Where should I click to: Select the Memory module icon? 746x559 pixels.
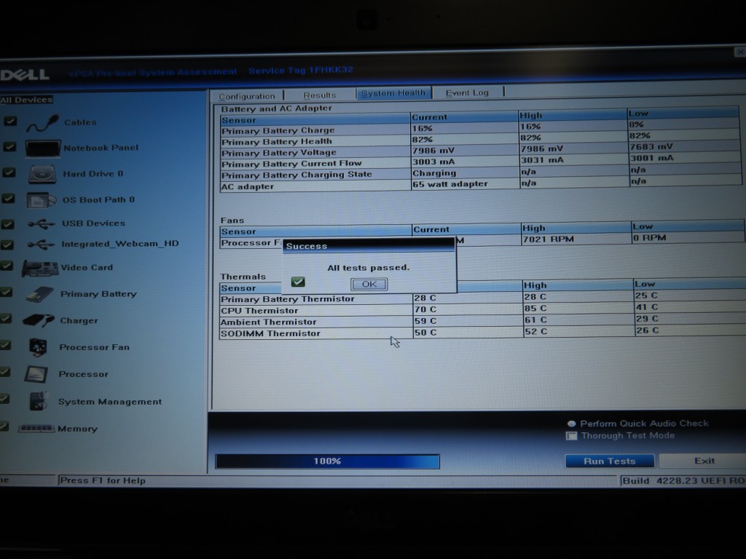[36, 428]
